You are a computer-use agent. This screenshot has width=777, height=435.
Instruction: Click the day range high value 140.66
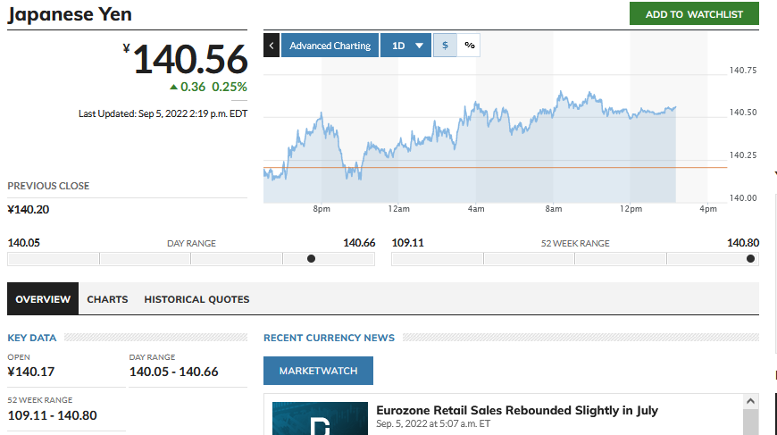tap(359, 243)
